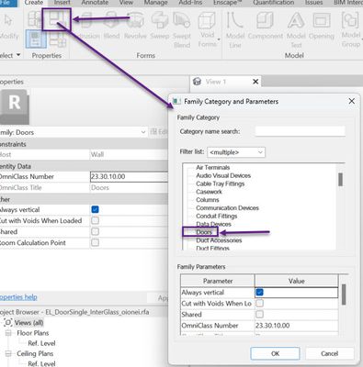Close the View 1 tab
Viewport: 363px width, 367px height.
pyautogui.click(x=255, y=82)
